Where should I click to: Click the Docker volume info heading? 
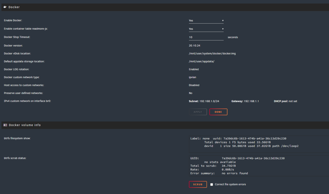pos(25,125)
